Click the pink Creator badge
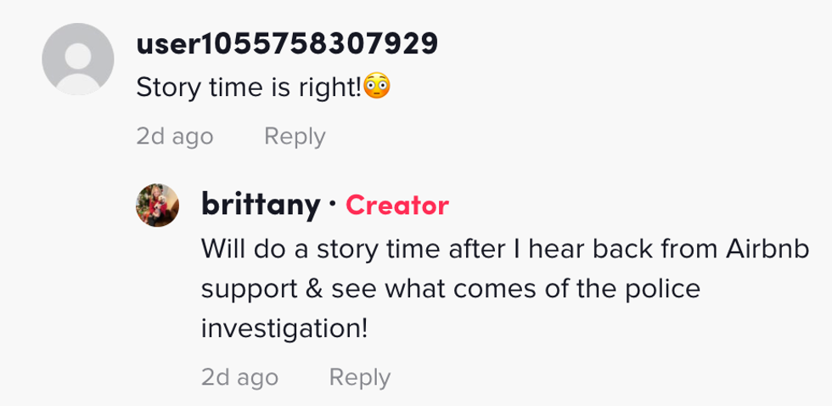Viewport: 832px width, 406px height. [397, 205]
